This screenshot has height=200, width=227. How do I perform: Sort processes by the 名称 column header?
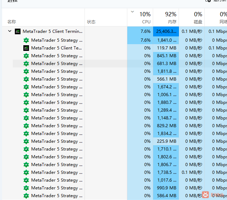tap(43, 17)
